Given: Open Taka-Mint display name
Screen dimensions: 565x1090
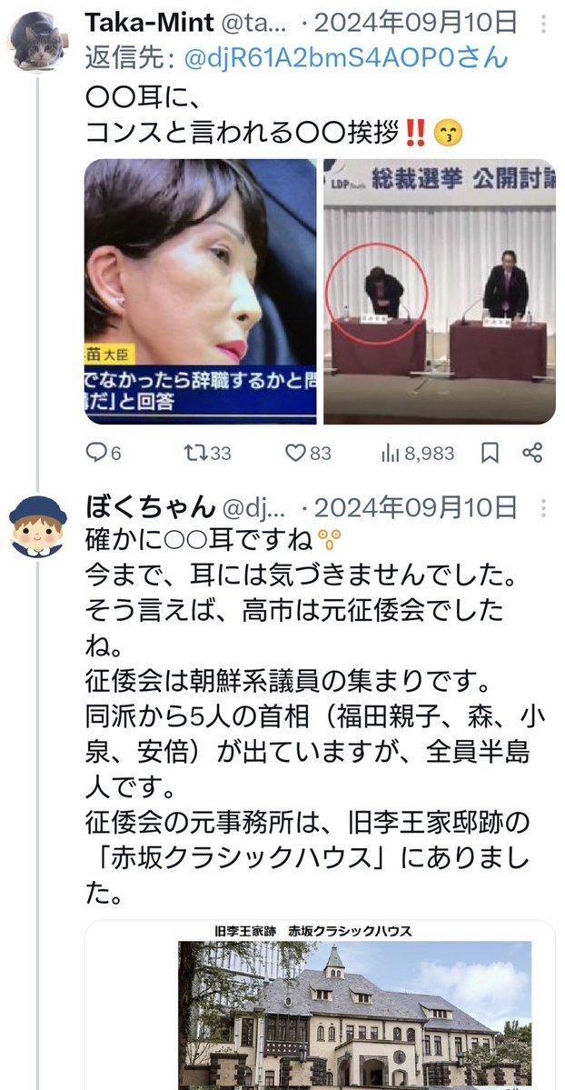Looking at the screenshot, I should (149, 23).
